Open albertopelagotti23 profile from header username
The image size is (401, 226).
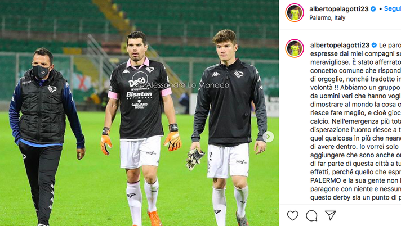point(339,9)
